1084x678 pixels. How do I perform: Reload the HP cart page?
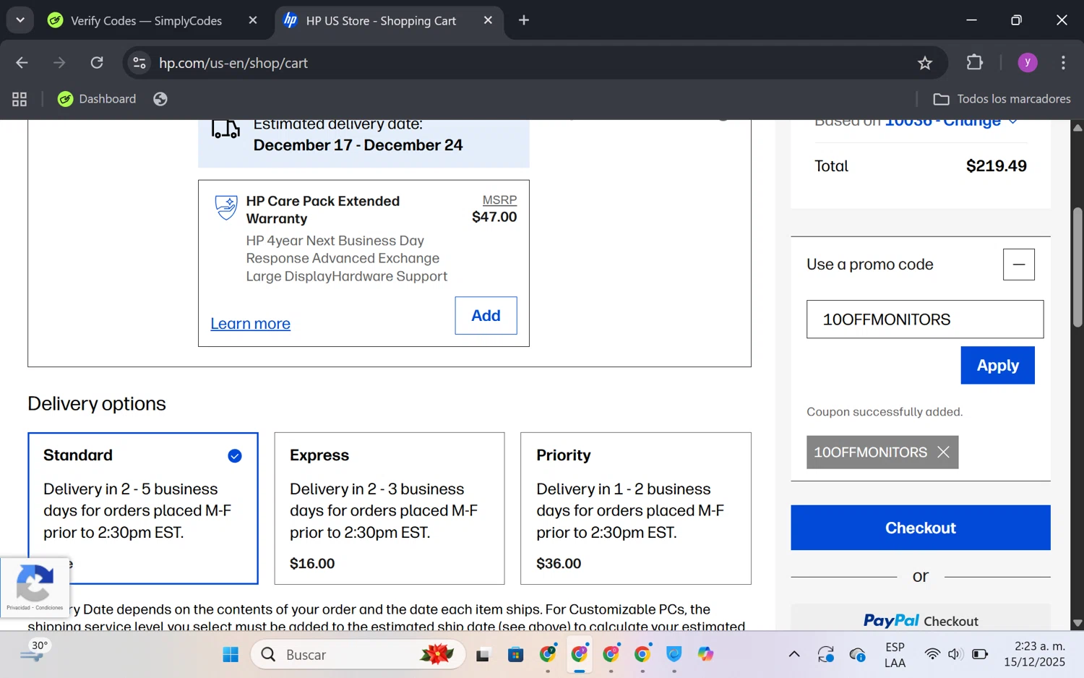[x=97, y=63]
